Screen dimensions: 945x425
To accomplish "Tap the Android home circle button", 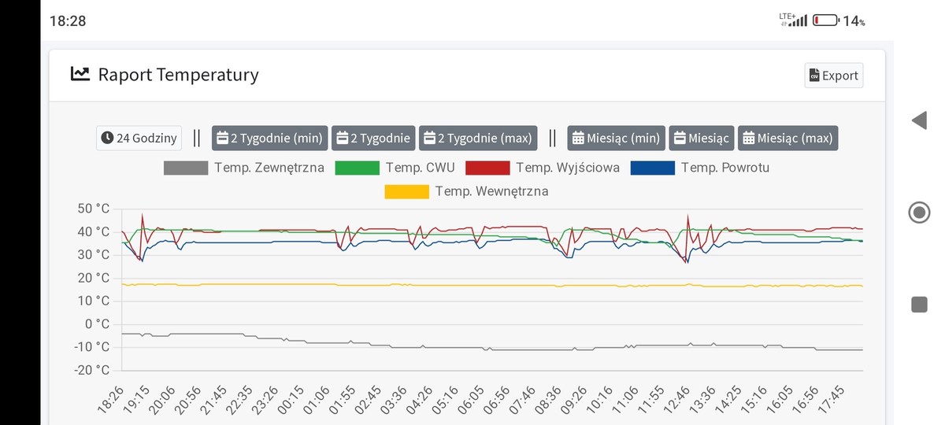I will (919, 213).
